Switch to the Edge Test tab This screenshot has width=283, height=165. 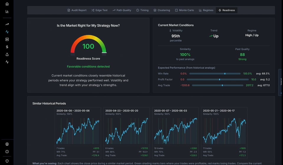click(x=99, y=10)
